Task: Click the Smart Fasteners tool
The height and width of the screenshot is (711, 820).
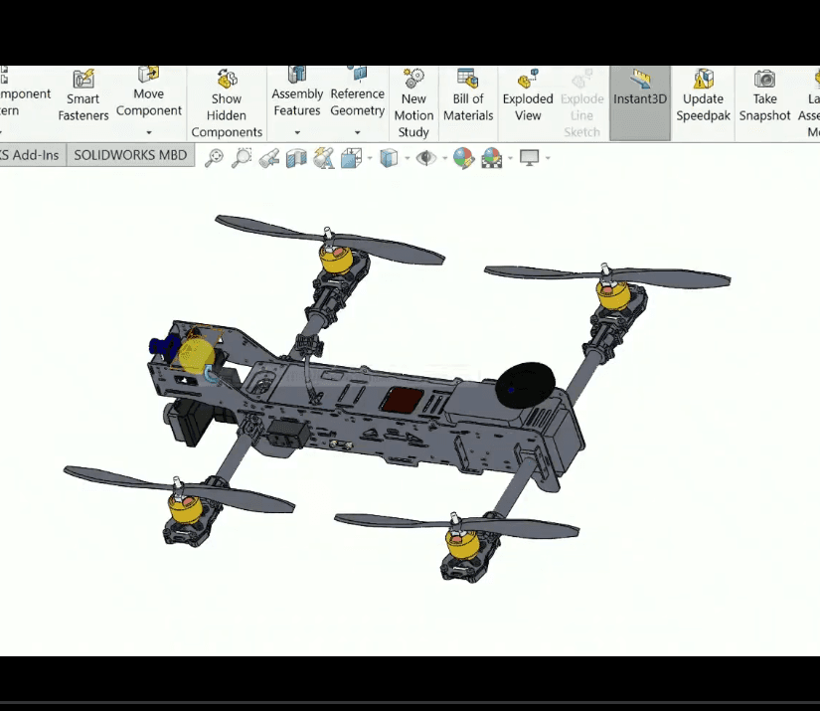Action: [83, 96]
